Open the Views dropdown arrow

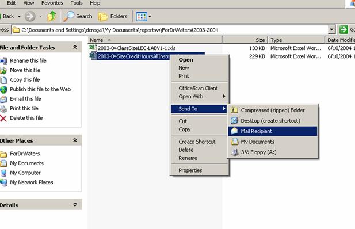point(150,17)
